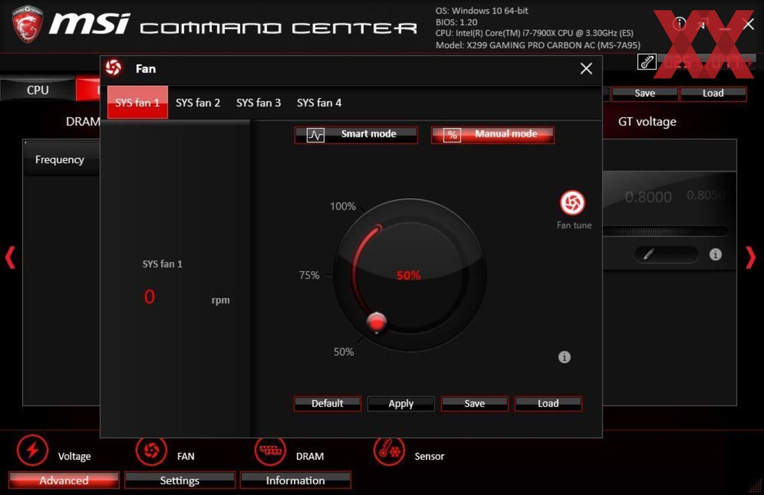Click Load button in main window top
764x495 pixels.
(x=713, y=94)
